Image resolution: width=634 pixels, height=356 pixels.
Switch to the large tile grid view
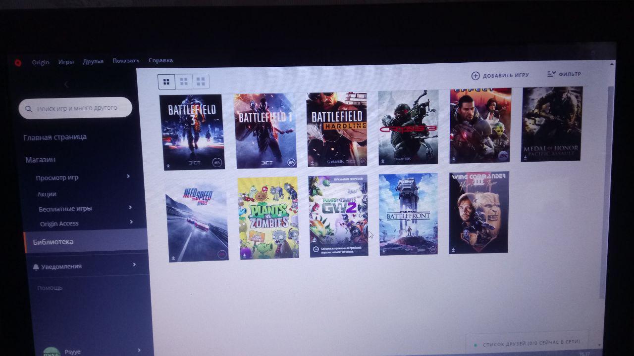201,81
